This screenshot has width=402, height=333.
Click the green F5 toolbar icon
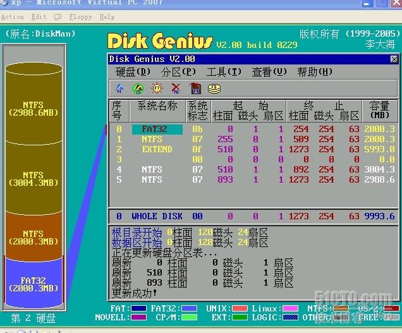point(138,88)
